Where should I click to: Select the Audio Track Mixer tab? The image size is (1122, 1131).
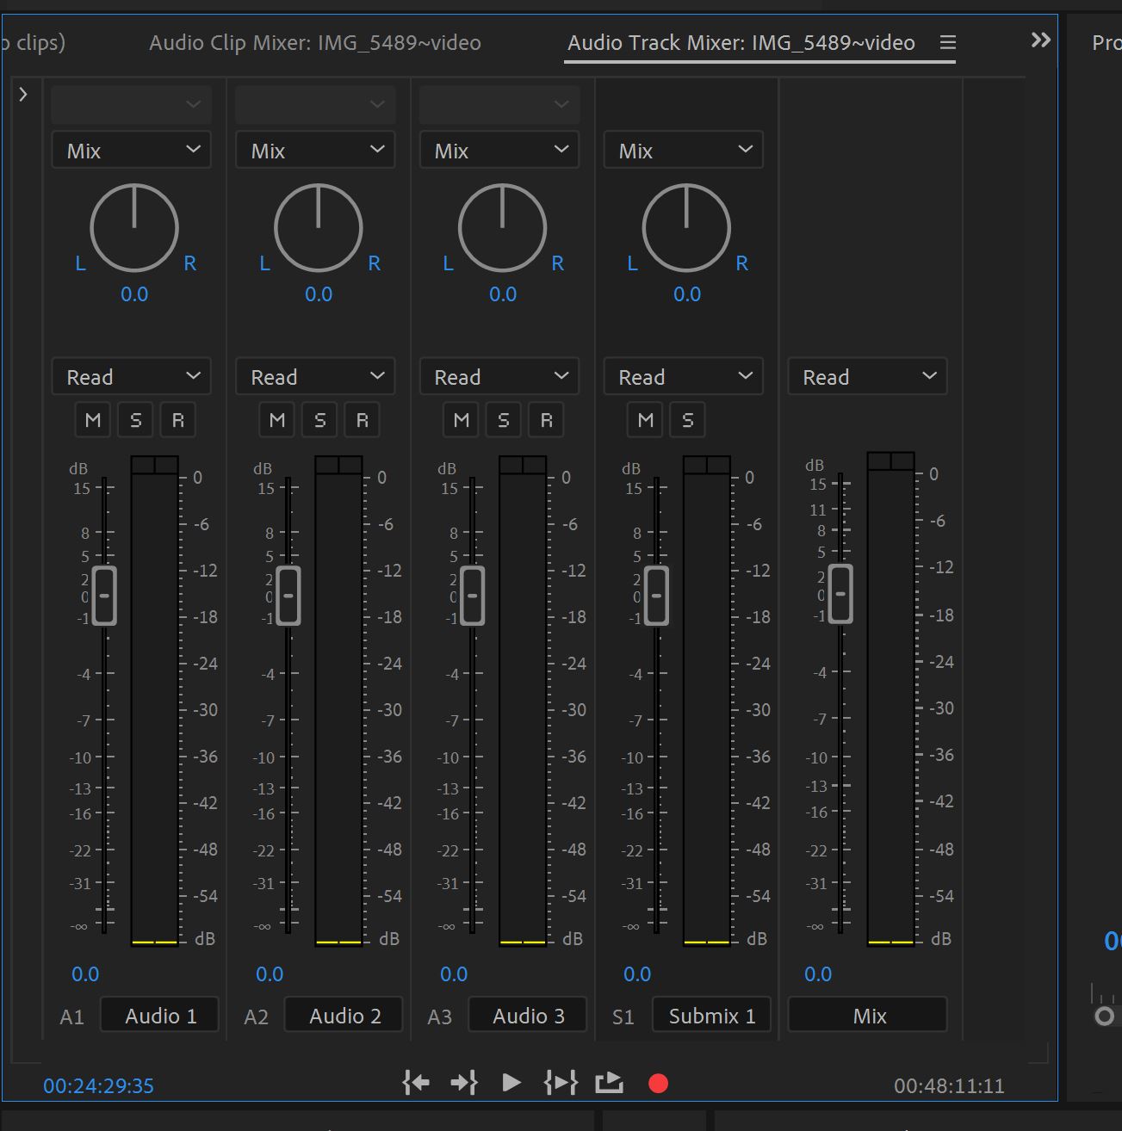click(x=739, y=42)
